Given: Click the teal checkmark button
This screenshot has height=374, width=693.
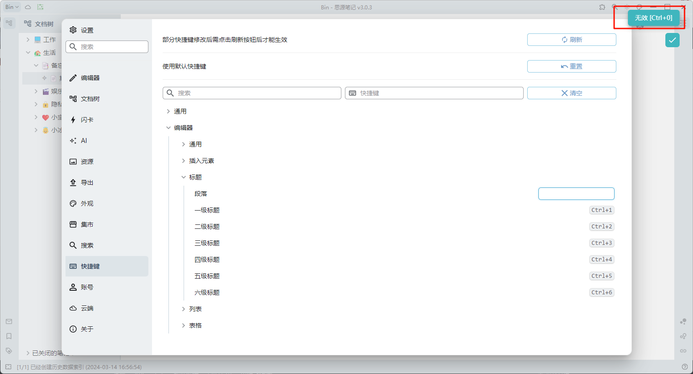Looking at the screenshot, I should pos(672,40).
